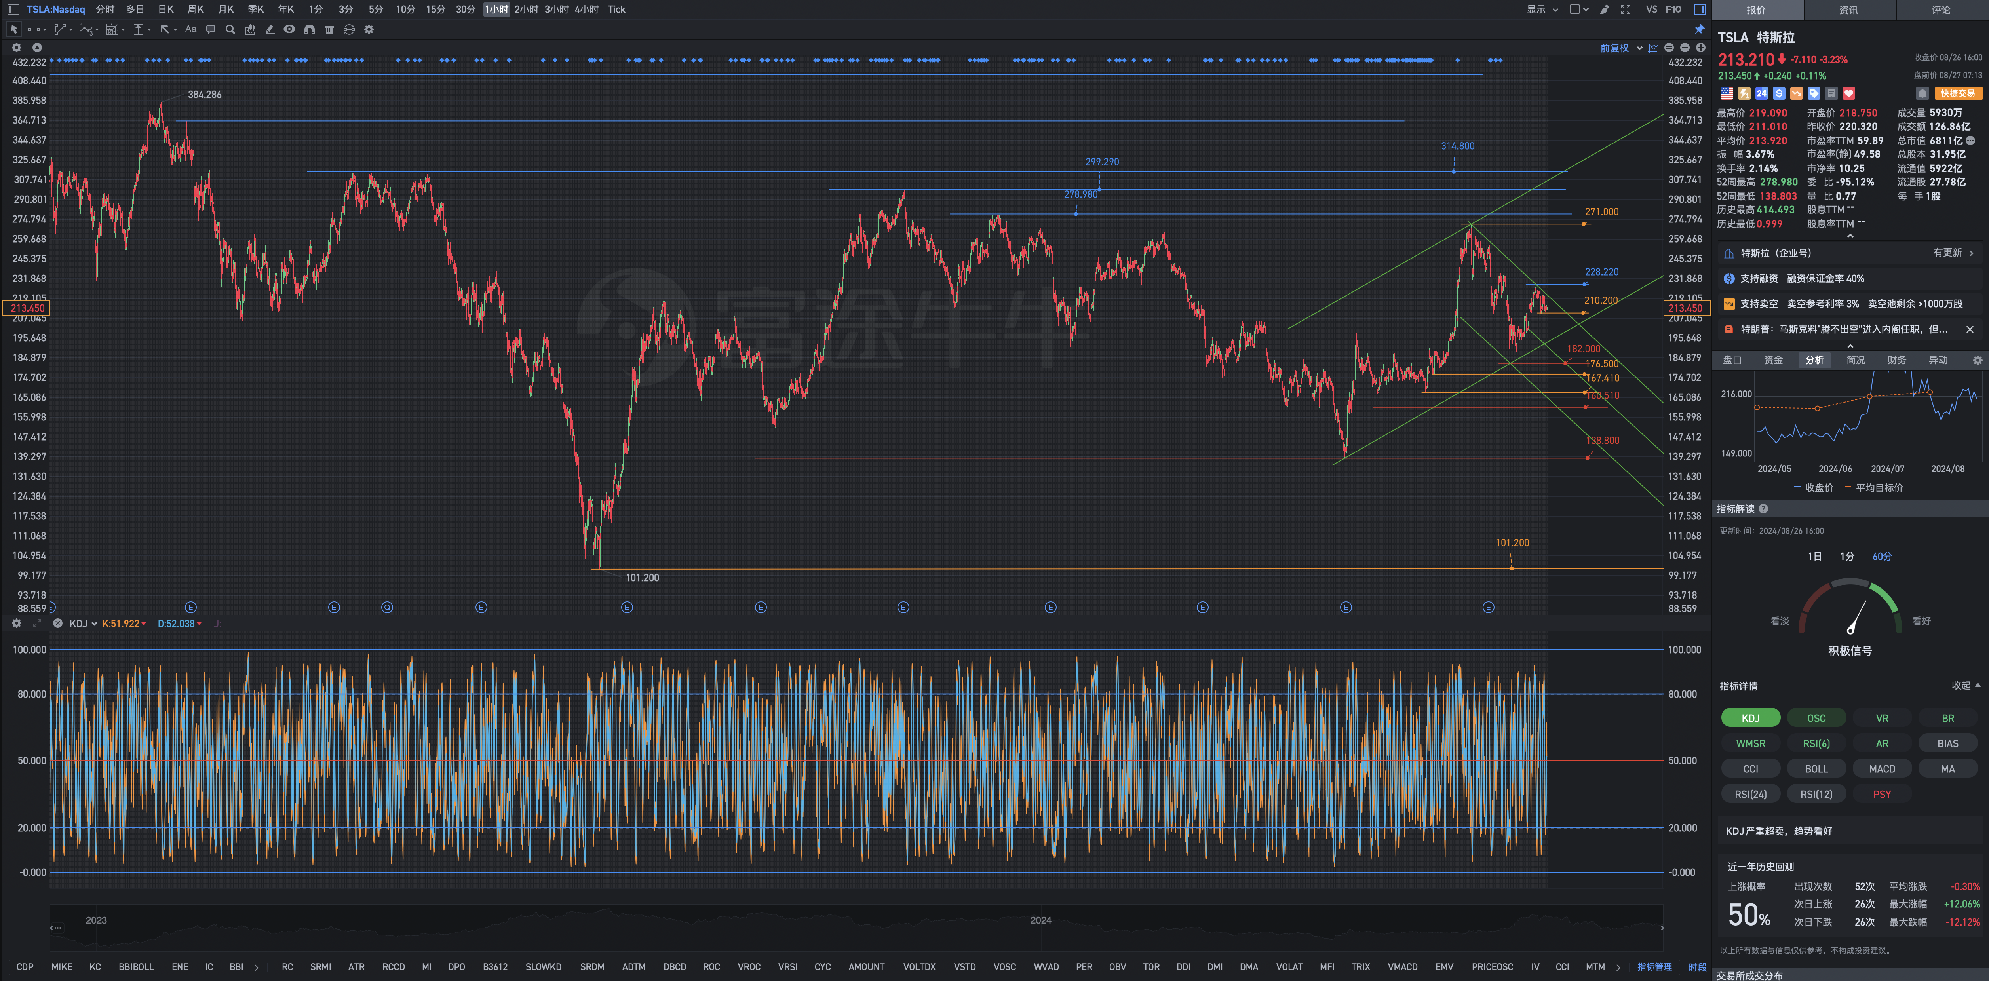Screen dimensions: 1989x981
Task: Activate the magnifier zoom tool
Action: coord(230,29)
